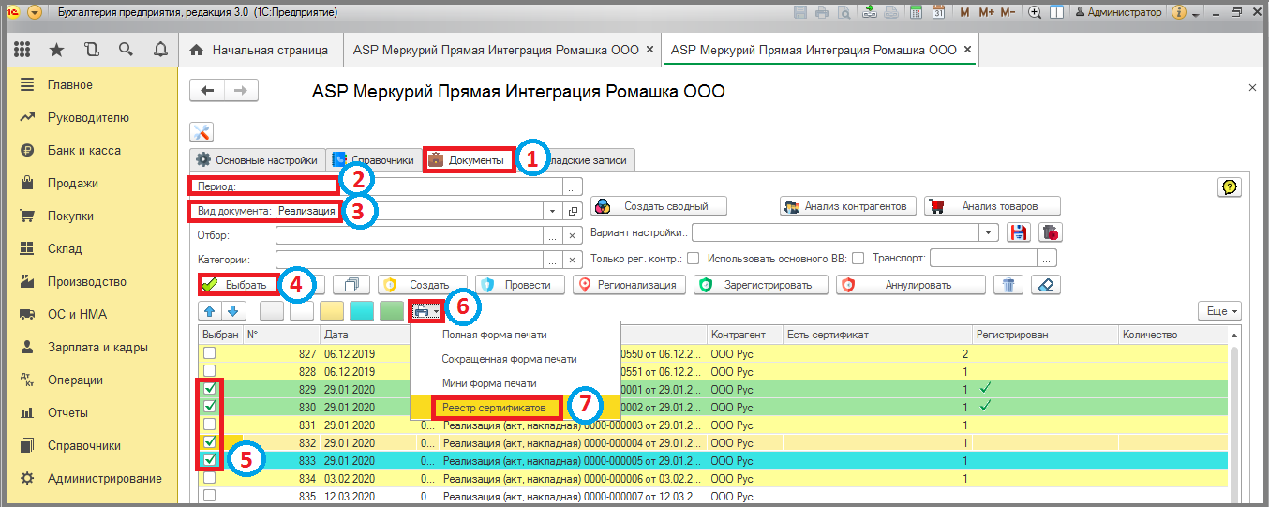Open the yellow help question icon
Screen dimensions: 1269x507
[x=1229, y=187]
